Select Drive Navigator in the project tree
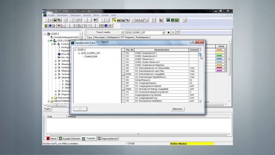This screenshot has width=275, height=155. (65, 54)
